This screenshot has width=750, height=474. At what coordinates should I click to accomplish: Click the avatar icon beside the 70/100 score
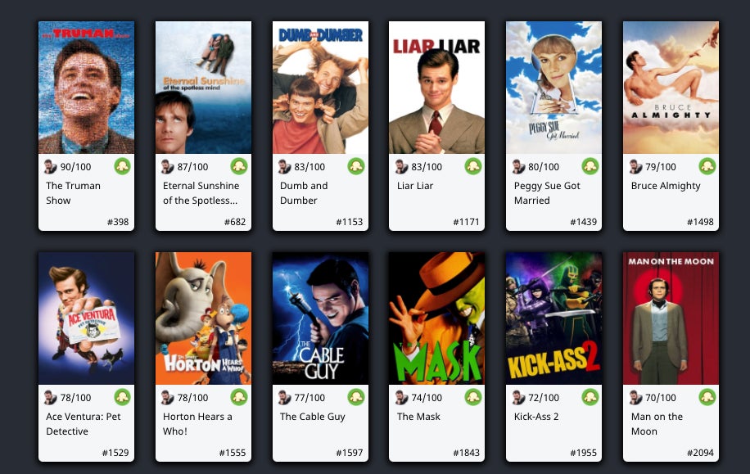pyautogui.click(x=635, y=397)
